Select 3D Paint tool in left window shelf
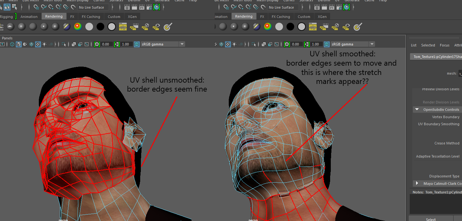The image size is (462, 221). pyautogui.click(x=168, y=27)
